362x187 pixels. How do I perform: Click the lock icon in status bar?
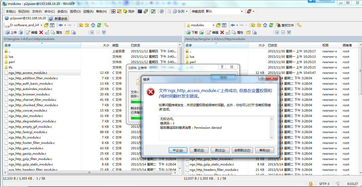coord(311,184)
